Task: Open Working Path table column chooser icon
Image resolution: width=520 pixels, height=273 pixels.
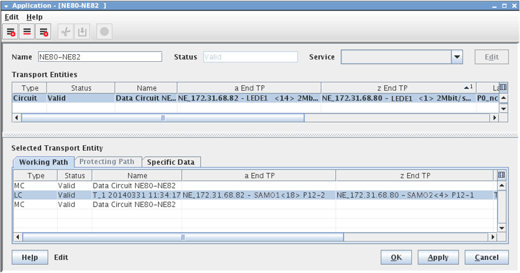Action: tap(502, 175)
